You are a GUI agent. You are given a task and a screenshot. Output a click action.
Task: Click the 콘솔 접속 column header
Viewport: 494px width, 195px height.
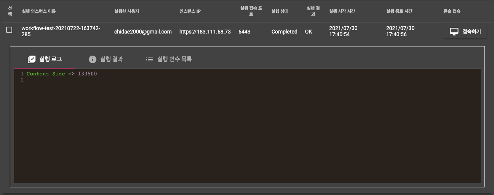point(452,11)
